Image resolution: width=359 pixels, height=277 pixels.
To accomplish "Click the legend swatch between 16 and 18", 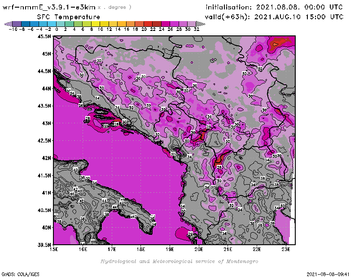I will 131,24.
